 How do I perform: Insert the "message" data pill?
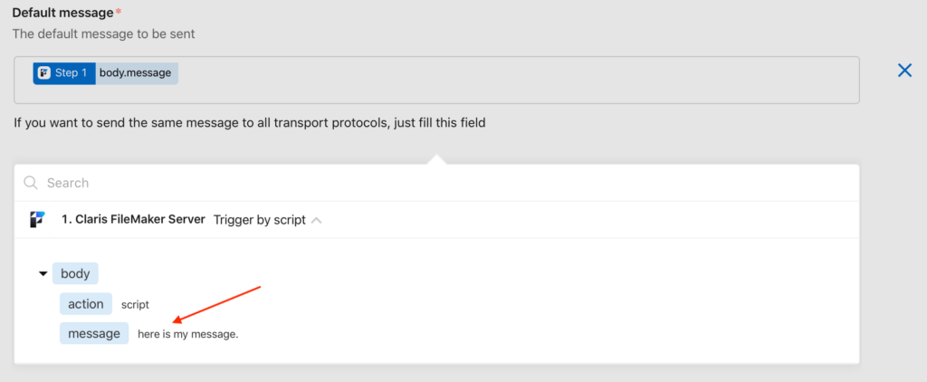(94, 334)
